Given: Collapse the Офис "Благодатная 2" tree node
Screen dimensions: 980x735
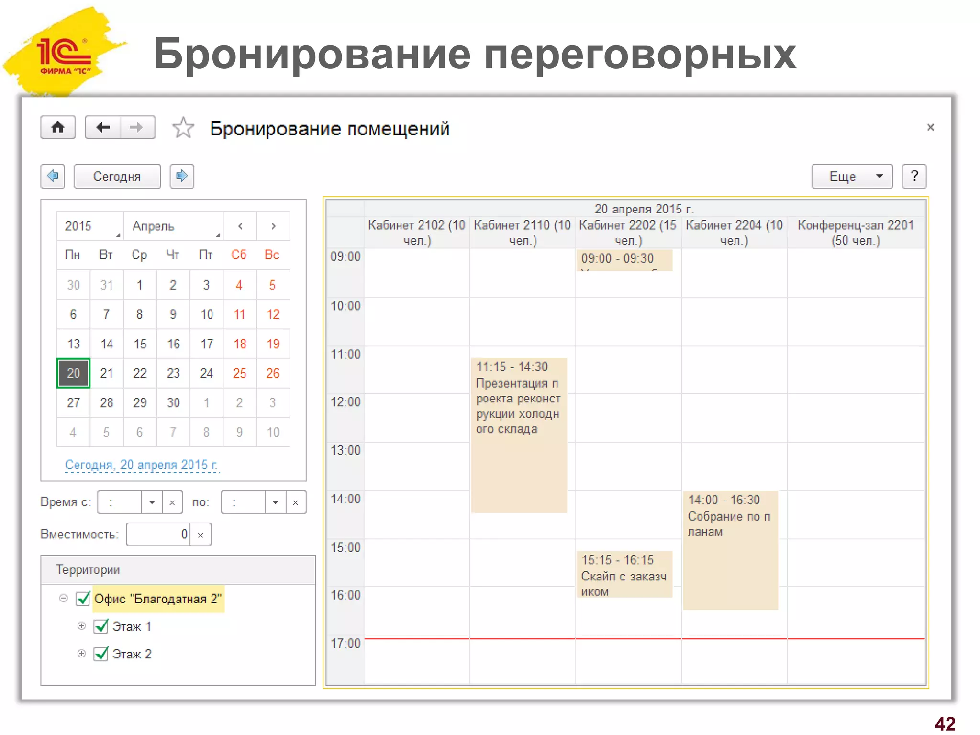Looking at the screenshot, I should pyautogui.click(x=64, y=598).
